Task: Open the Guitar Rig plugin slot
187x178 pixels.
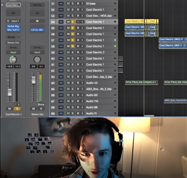Action: 13,26
